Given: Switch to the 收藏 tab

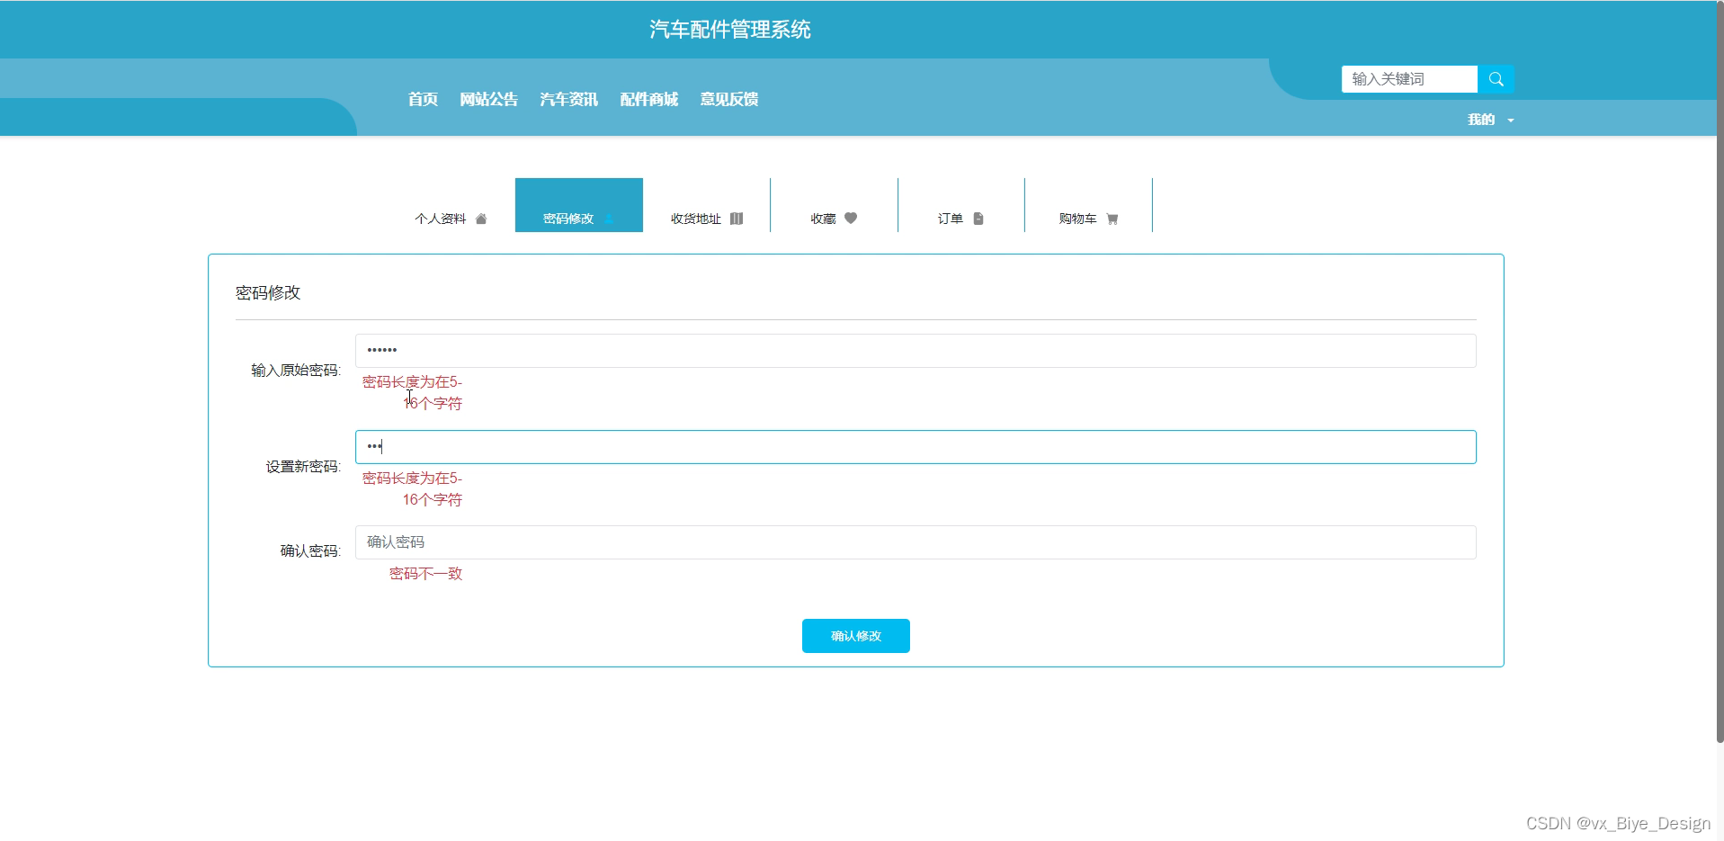Looking at the screenshot, I should pos(834,205).
